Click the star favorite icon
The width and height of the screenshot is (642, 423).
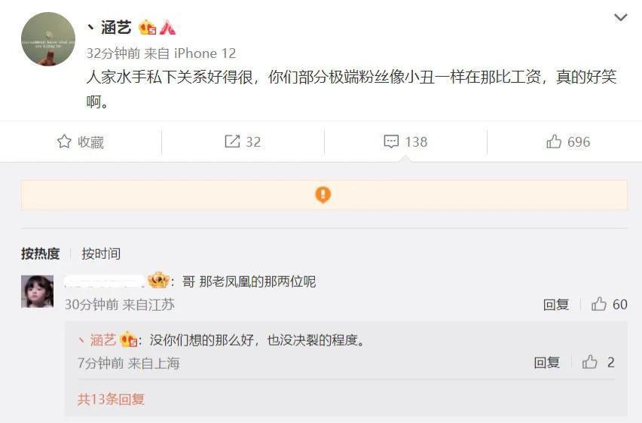click(64, 142)
